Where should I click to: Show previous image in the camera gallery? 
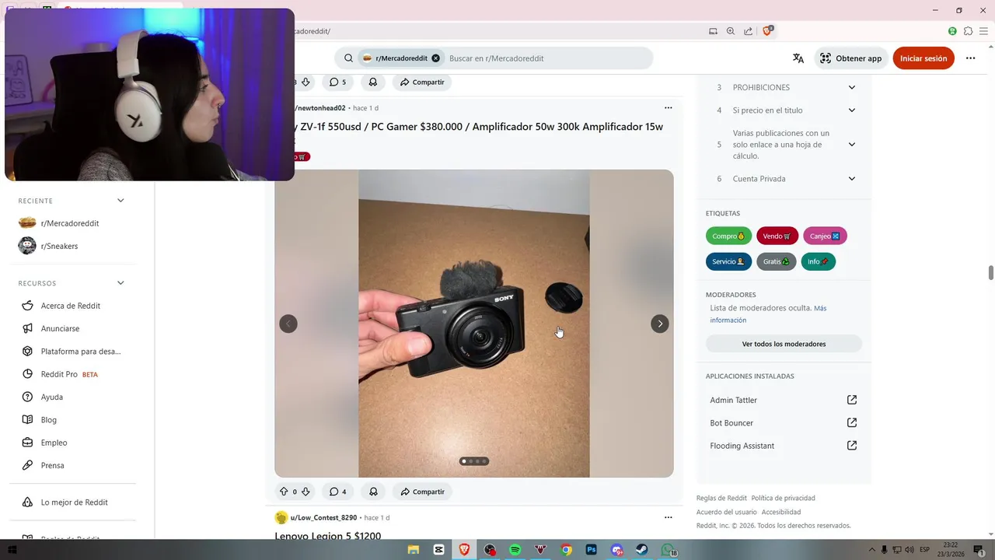(x=288, y=324)
